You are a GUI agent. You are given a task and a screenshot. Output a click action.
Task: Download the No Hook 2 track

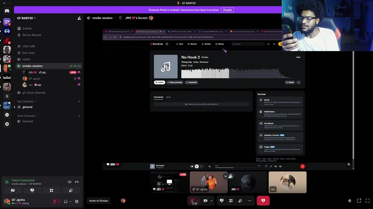pos(191,82)
